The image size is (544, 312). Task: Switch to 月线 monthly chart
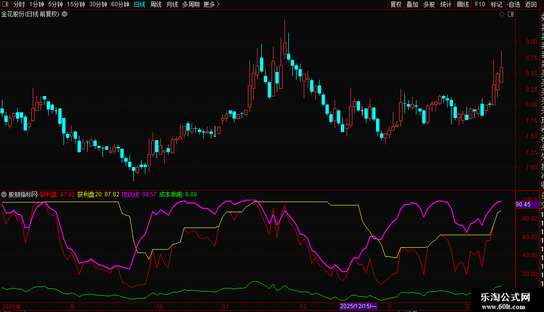(x=172, y=4)
